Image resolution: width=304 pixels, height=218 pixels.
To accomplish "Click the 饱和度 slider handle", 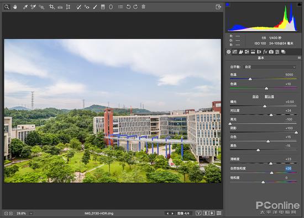I will tap(263, 182).
